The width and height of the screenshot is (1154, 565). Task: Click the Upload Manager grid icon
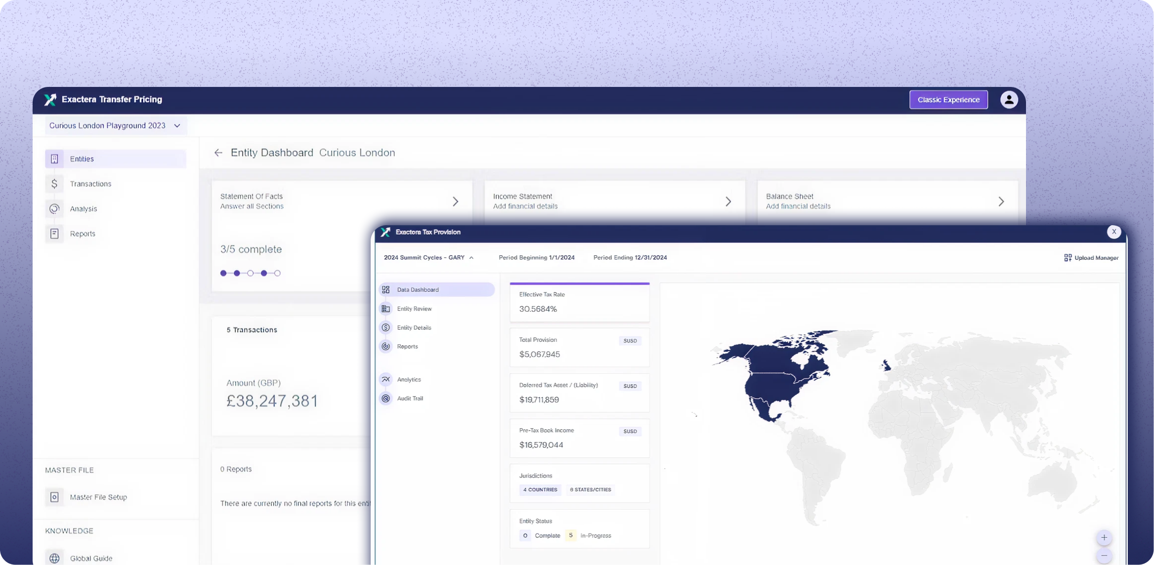point(1068,258)
